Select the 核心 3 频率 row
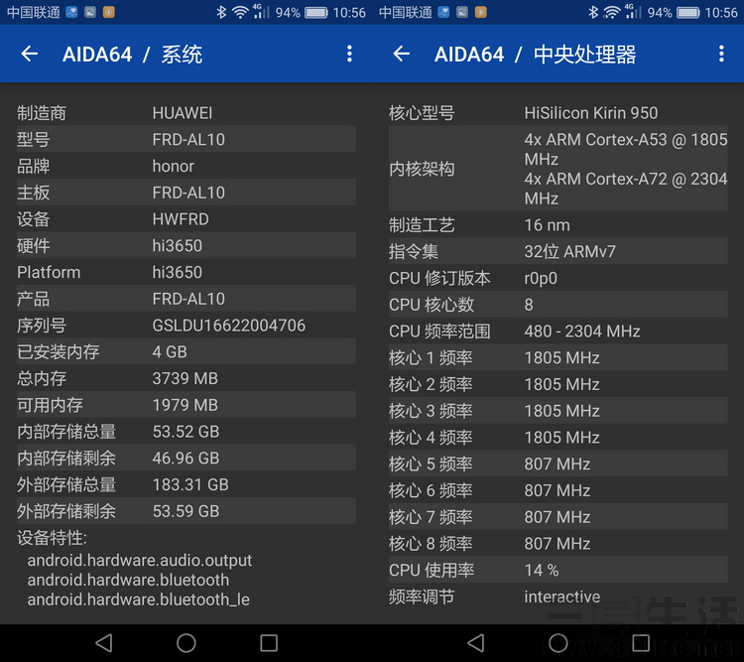 558,411
